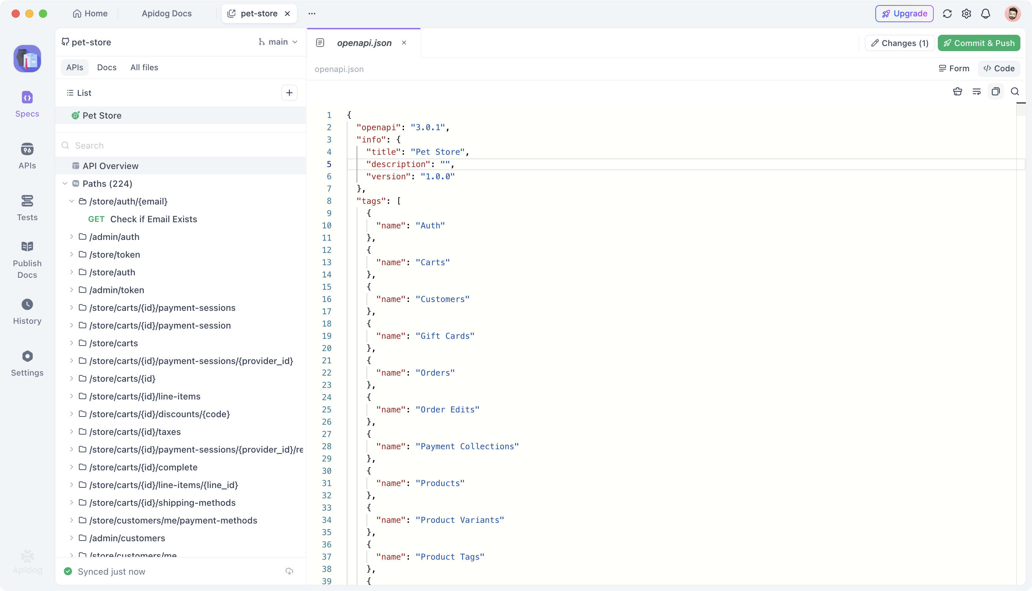The image size is (1032, 591).
Task: Toggle word wrap icon in editor toolbar
Action: point(976,92)
